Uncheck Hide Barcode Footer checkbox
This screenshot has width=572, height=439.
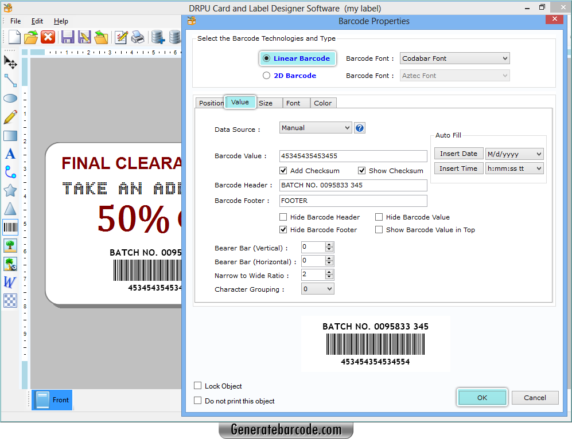283,230
